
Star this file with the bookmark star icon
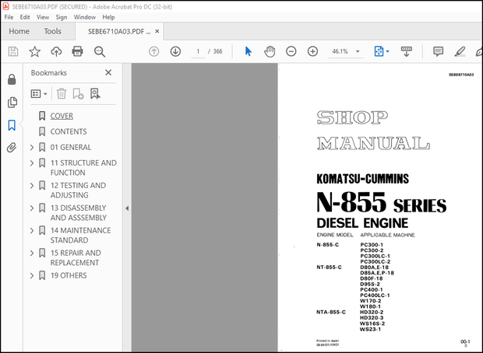pos(34,51)
